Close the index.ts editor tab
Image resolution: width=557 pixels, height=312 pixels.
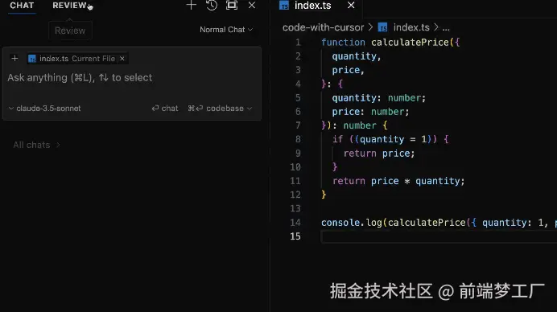pyautogui.click(x=351, y=6)
